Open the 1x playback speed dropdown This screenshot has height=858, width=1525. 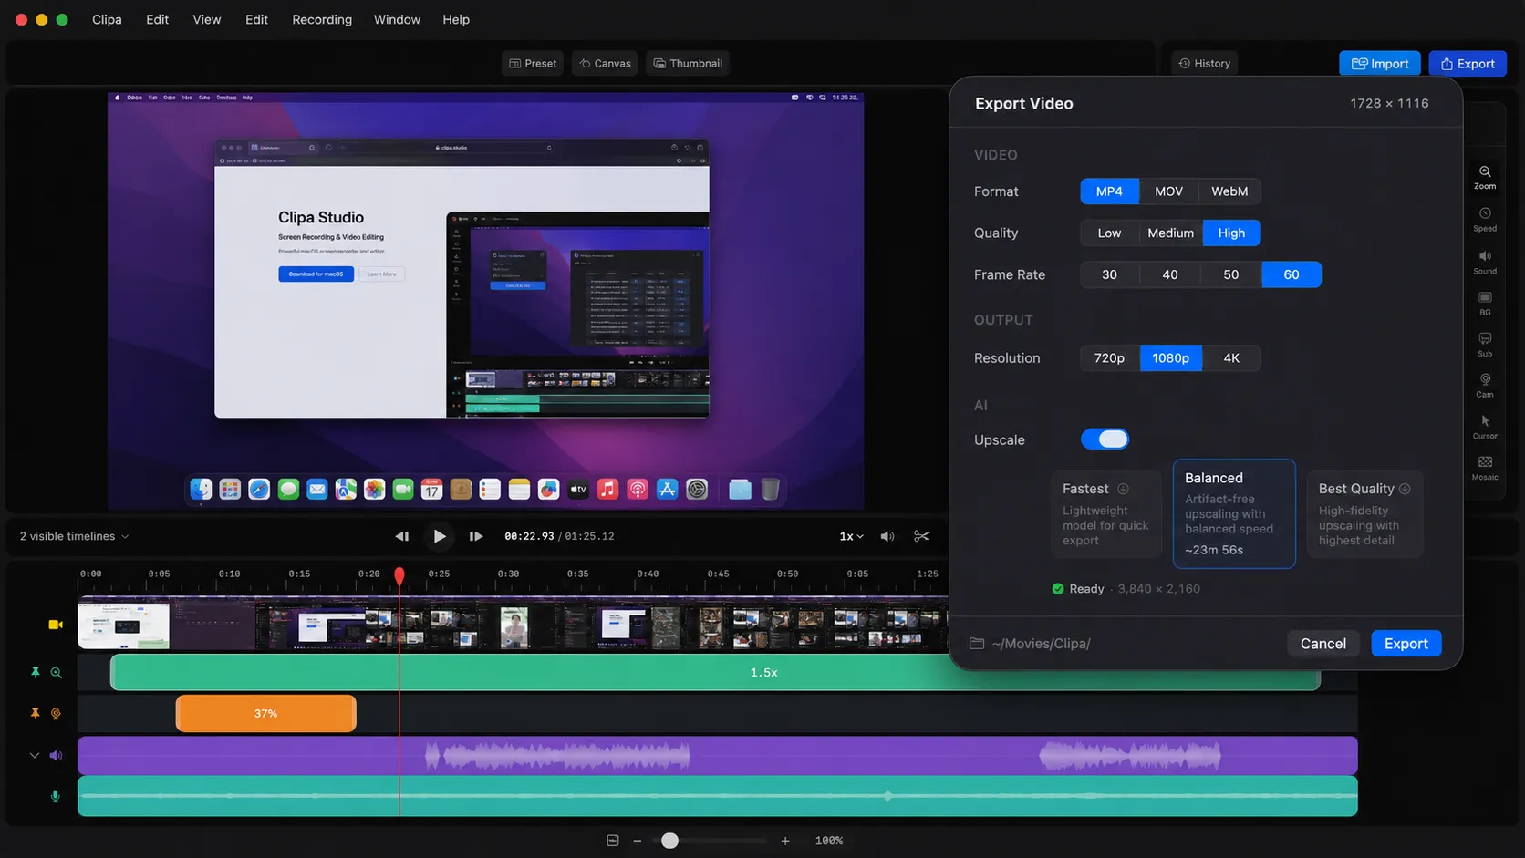(x=851, y=536)
